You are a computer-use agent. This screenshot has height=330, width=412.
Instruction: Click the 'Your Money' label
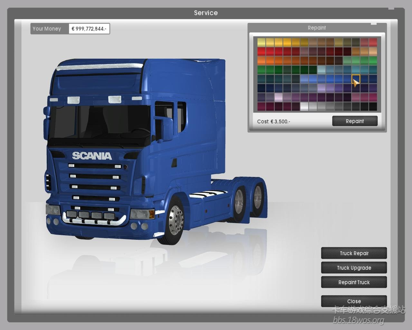47,29
